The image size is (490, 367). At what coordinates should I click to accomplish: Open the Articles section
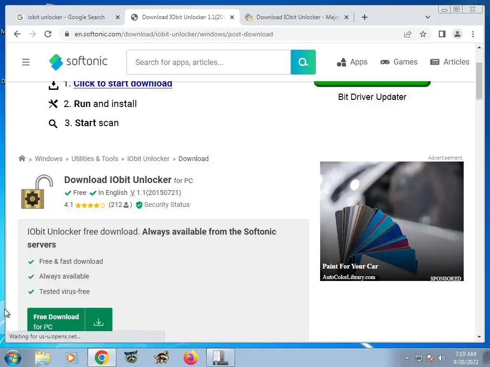click(x=450, y=62)
